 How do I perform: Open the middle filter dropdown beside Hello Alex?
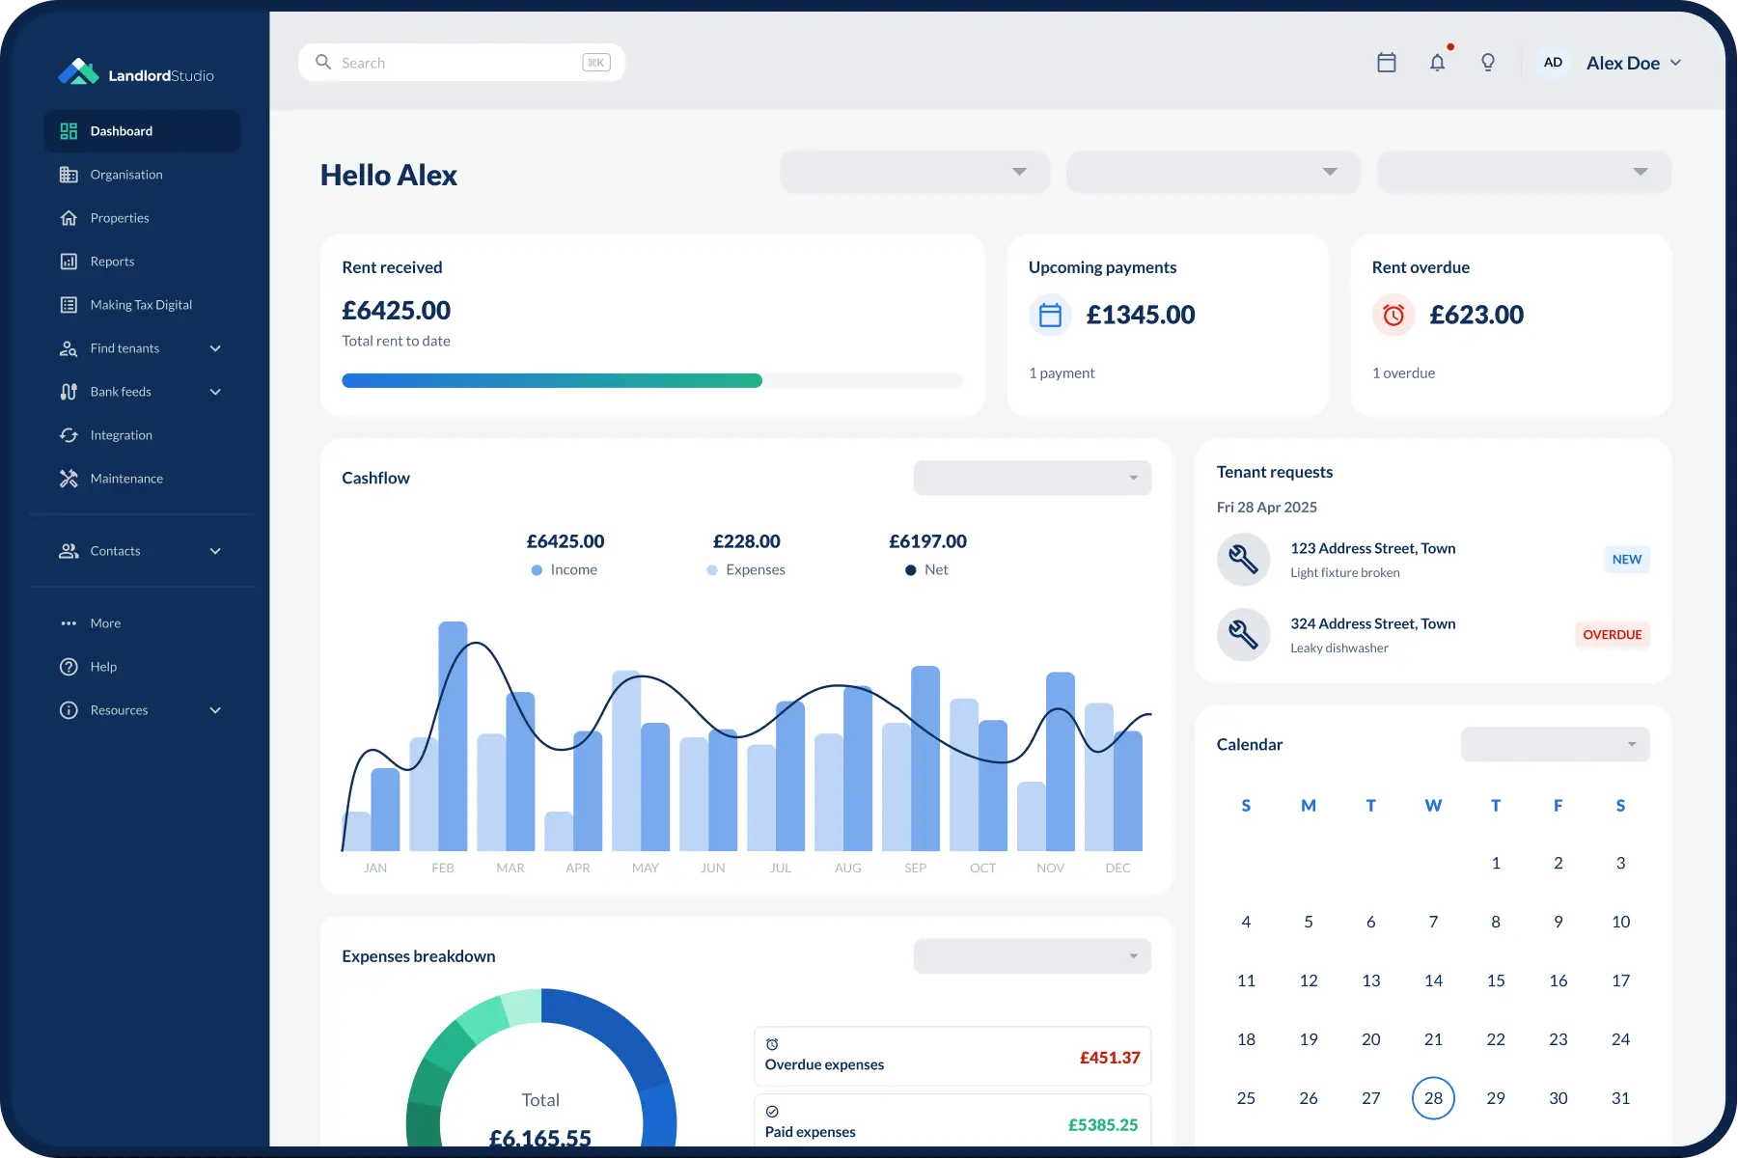coord(1214,172)
